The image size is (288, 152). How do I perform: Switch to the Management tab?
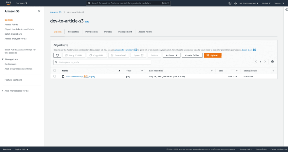tap(125, 32)
